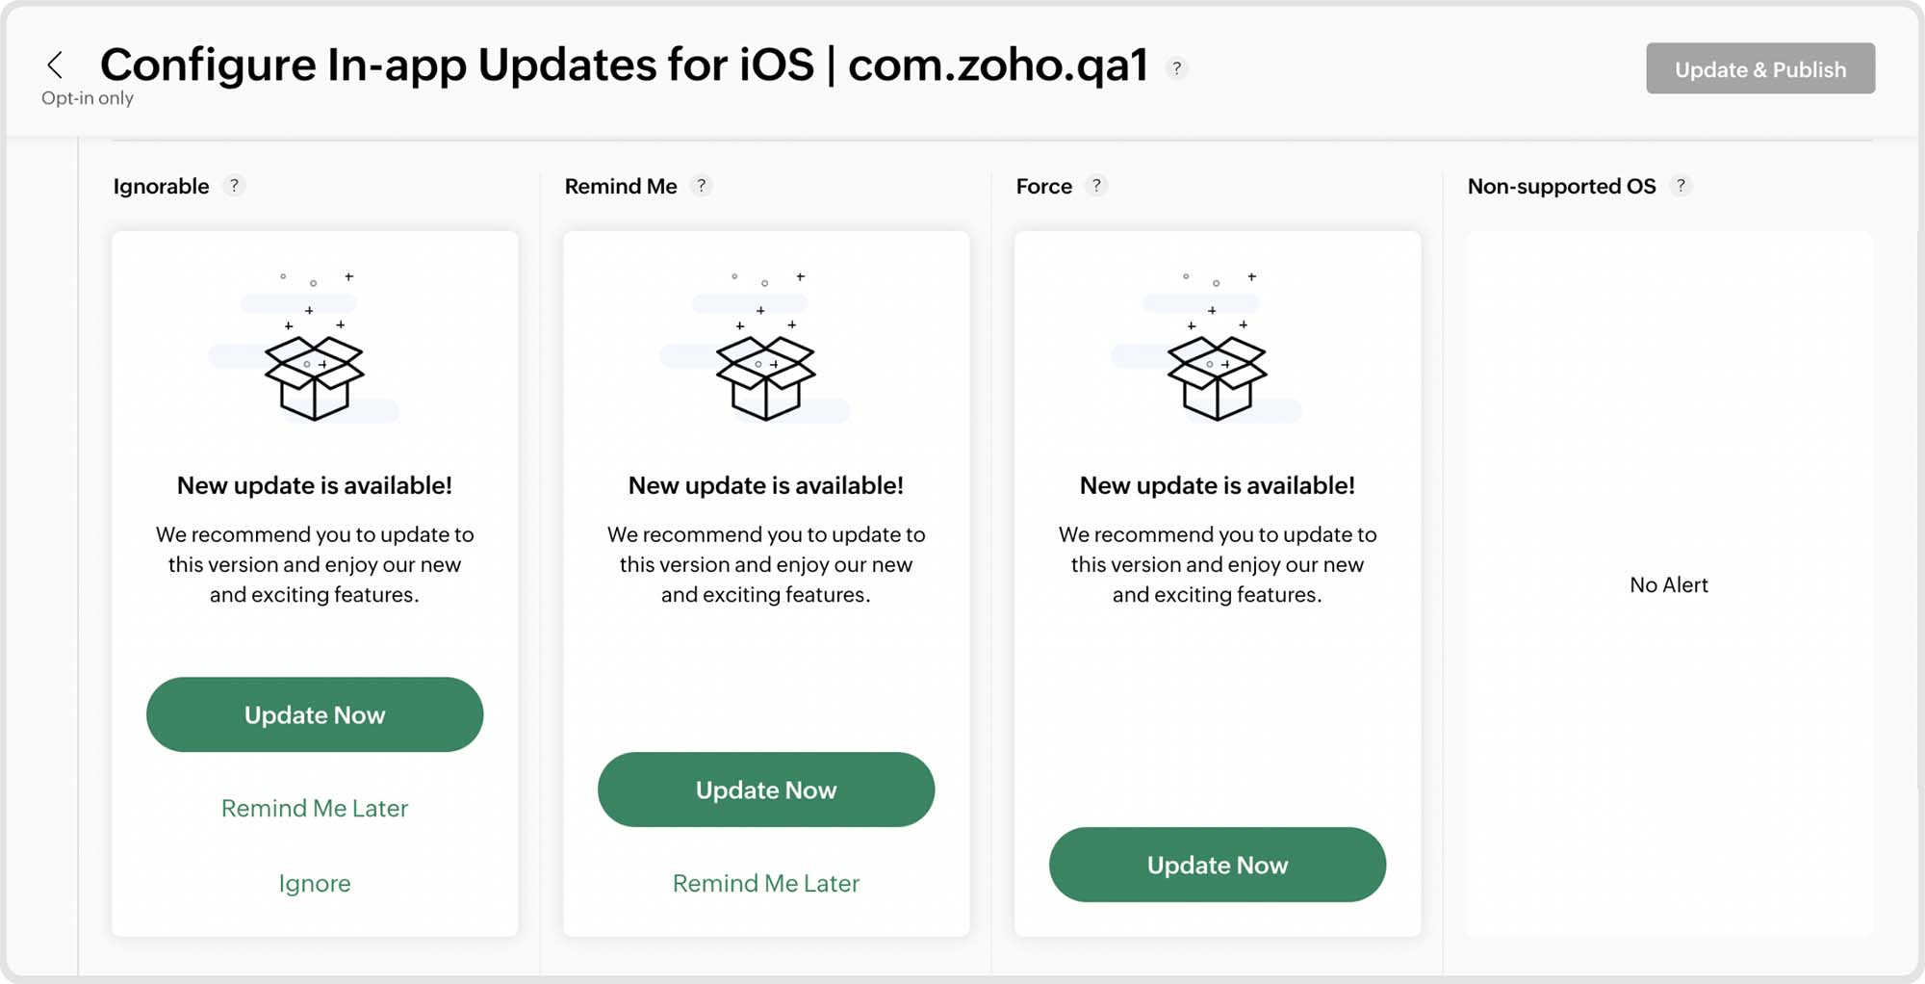Image resolution: width=1925 pixels, height=984 pixels.
Task: Click the question mark beside Remind Me
Action: coord(701,186)
